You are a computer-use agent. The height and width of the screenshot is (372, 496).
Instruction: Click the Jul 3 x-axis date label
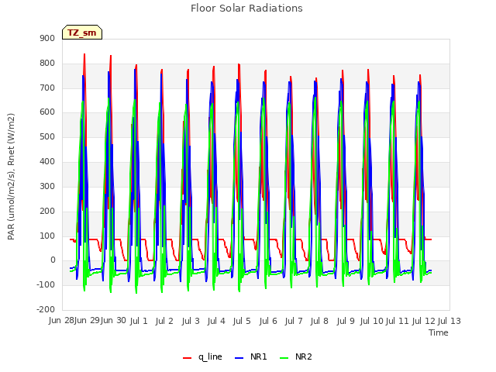point(191,321)
